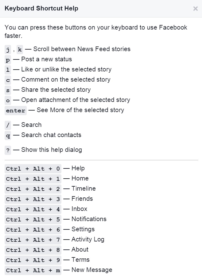Click the Ctrl + Alt + 4 Inbox shortcut

tap(33, 209)
